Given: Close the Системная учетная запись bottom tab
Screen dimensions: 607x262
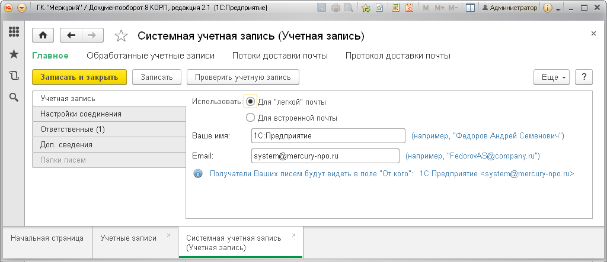Looking at the screenshot, I should [293, 235].
